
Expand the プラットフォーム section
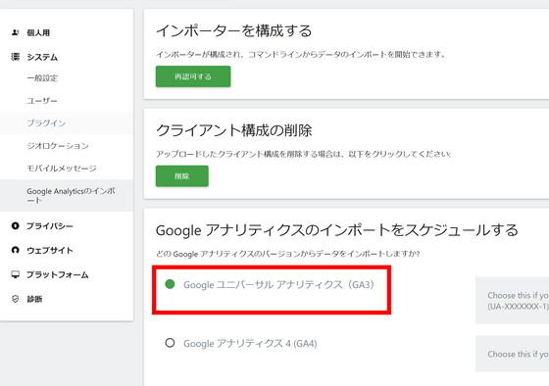click(x=58, y=274)
